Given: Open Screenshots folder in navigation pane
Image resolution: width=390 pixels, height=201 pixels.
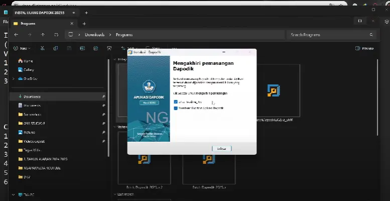Looking at the screenshot, I should click(x=30, y=115).
